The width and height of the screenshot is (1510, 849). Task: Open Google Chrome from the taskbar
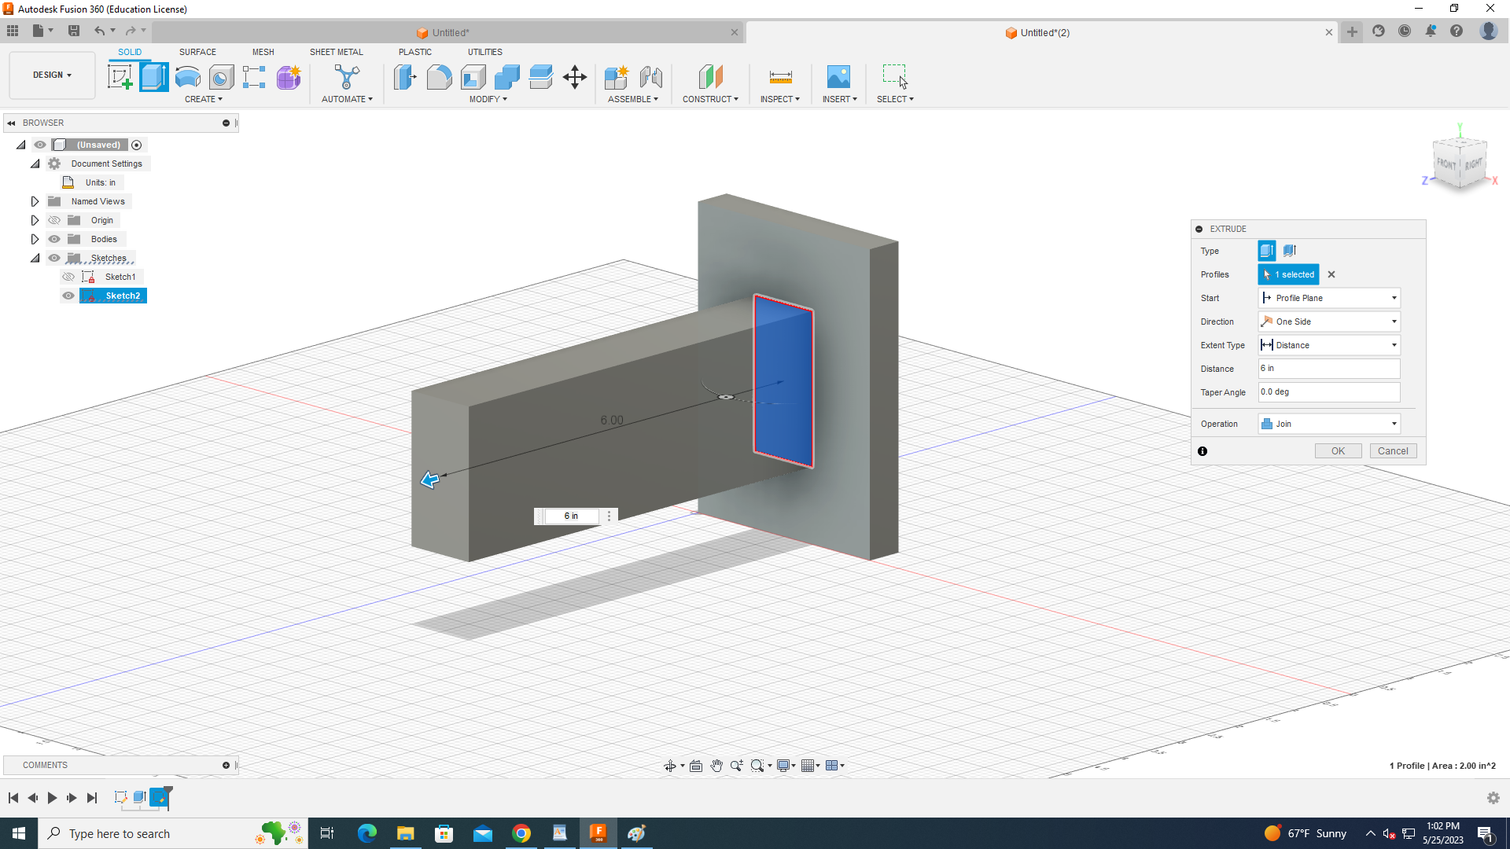521,833
